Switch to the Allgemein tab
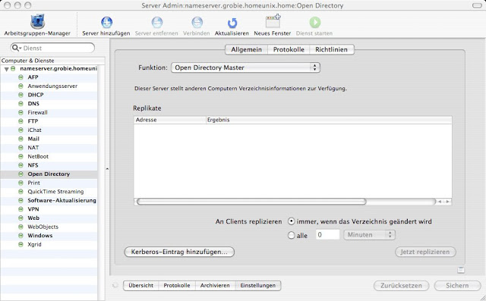Screen dimensions: 486x301 (246, 49)
